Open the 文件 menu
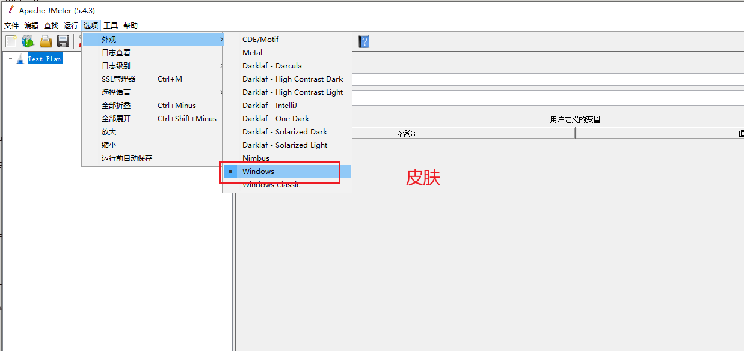The width and height of the screenshot is (744, 351). click(11, 26)
